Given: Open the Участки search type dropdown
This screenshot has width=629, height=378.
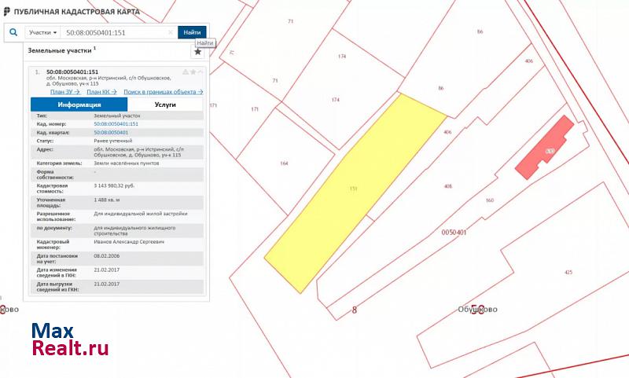Looking at the screenshot, I should point(43,32).
